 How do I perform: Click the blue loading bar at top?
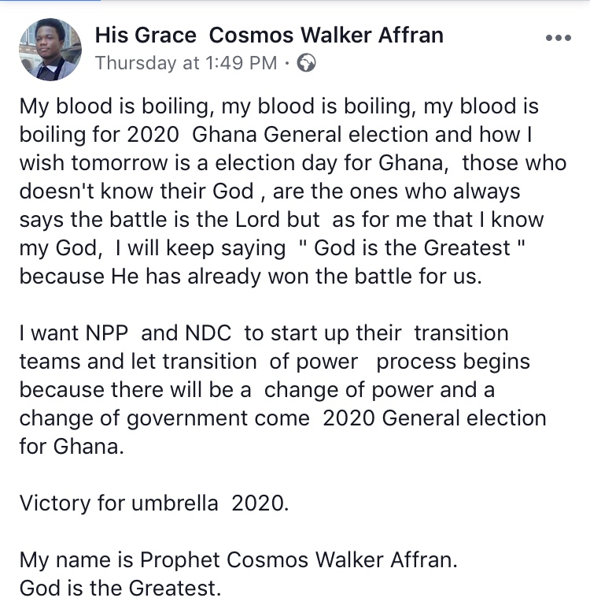50,1
